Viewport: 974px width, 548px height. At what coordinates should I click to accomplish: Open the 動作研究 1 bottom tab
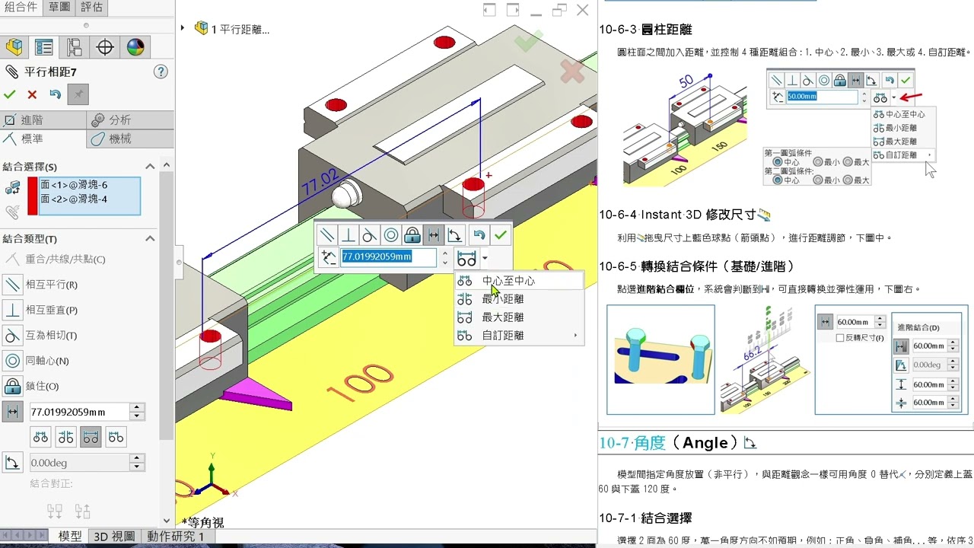(175, 537)
